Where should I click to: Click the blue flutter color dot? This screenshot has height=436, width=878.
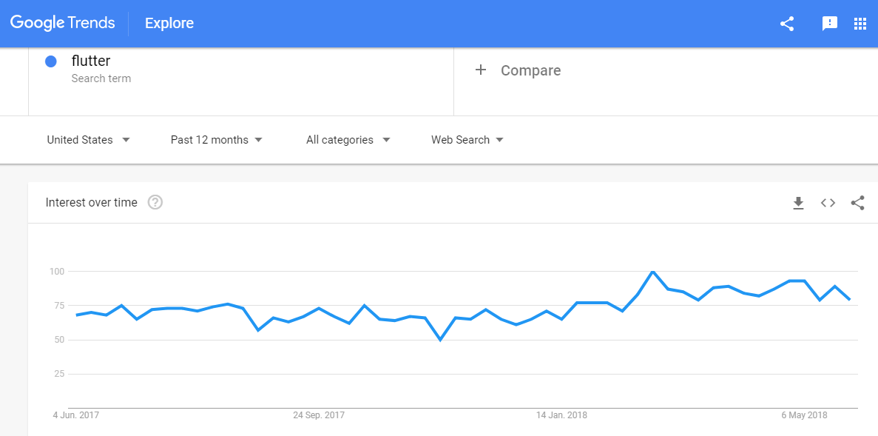(51, 61)
